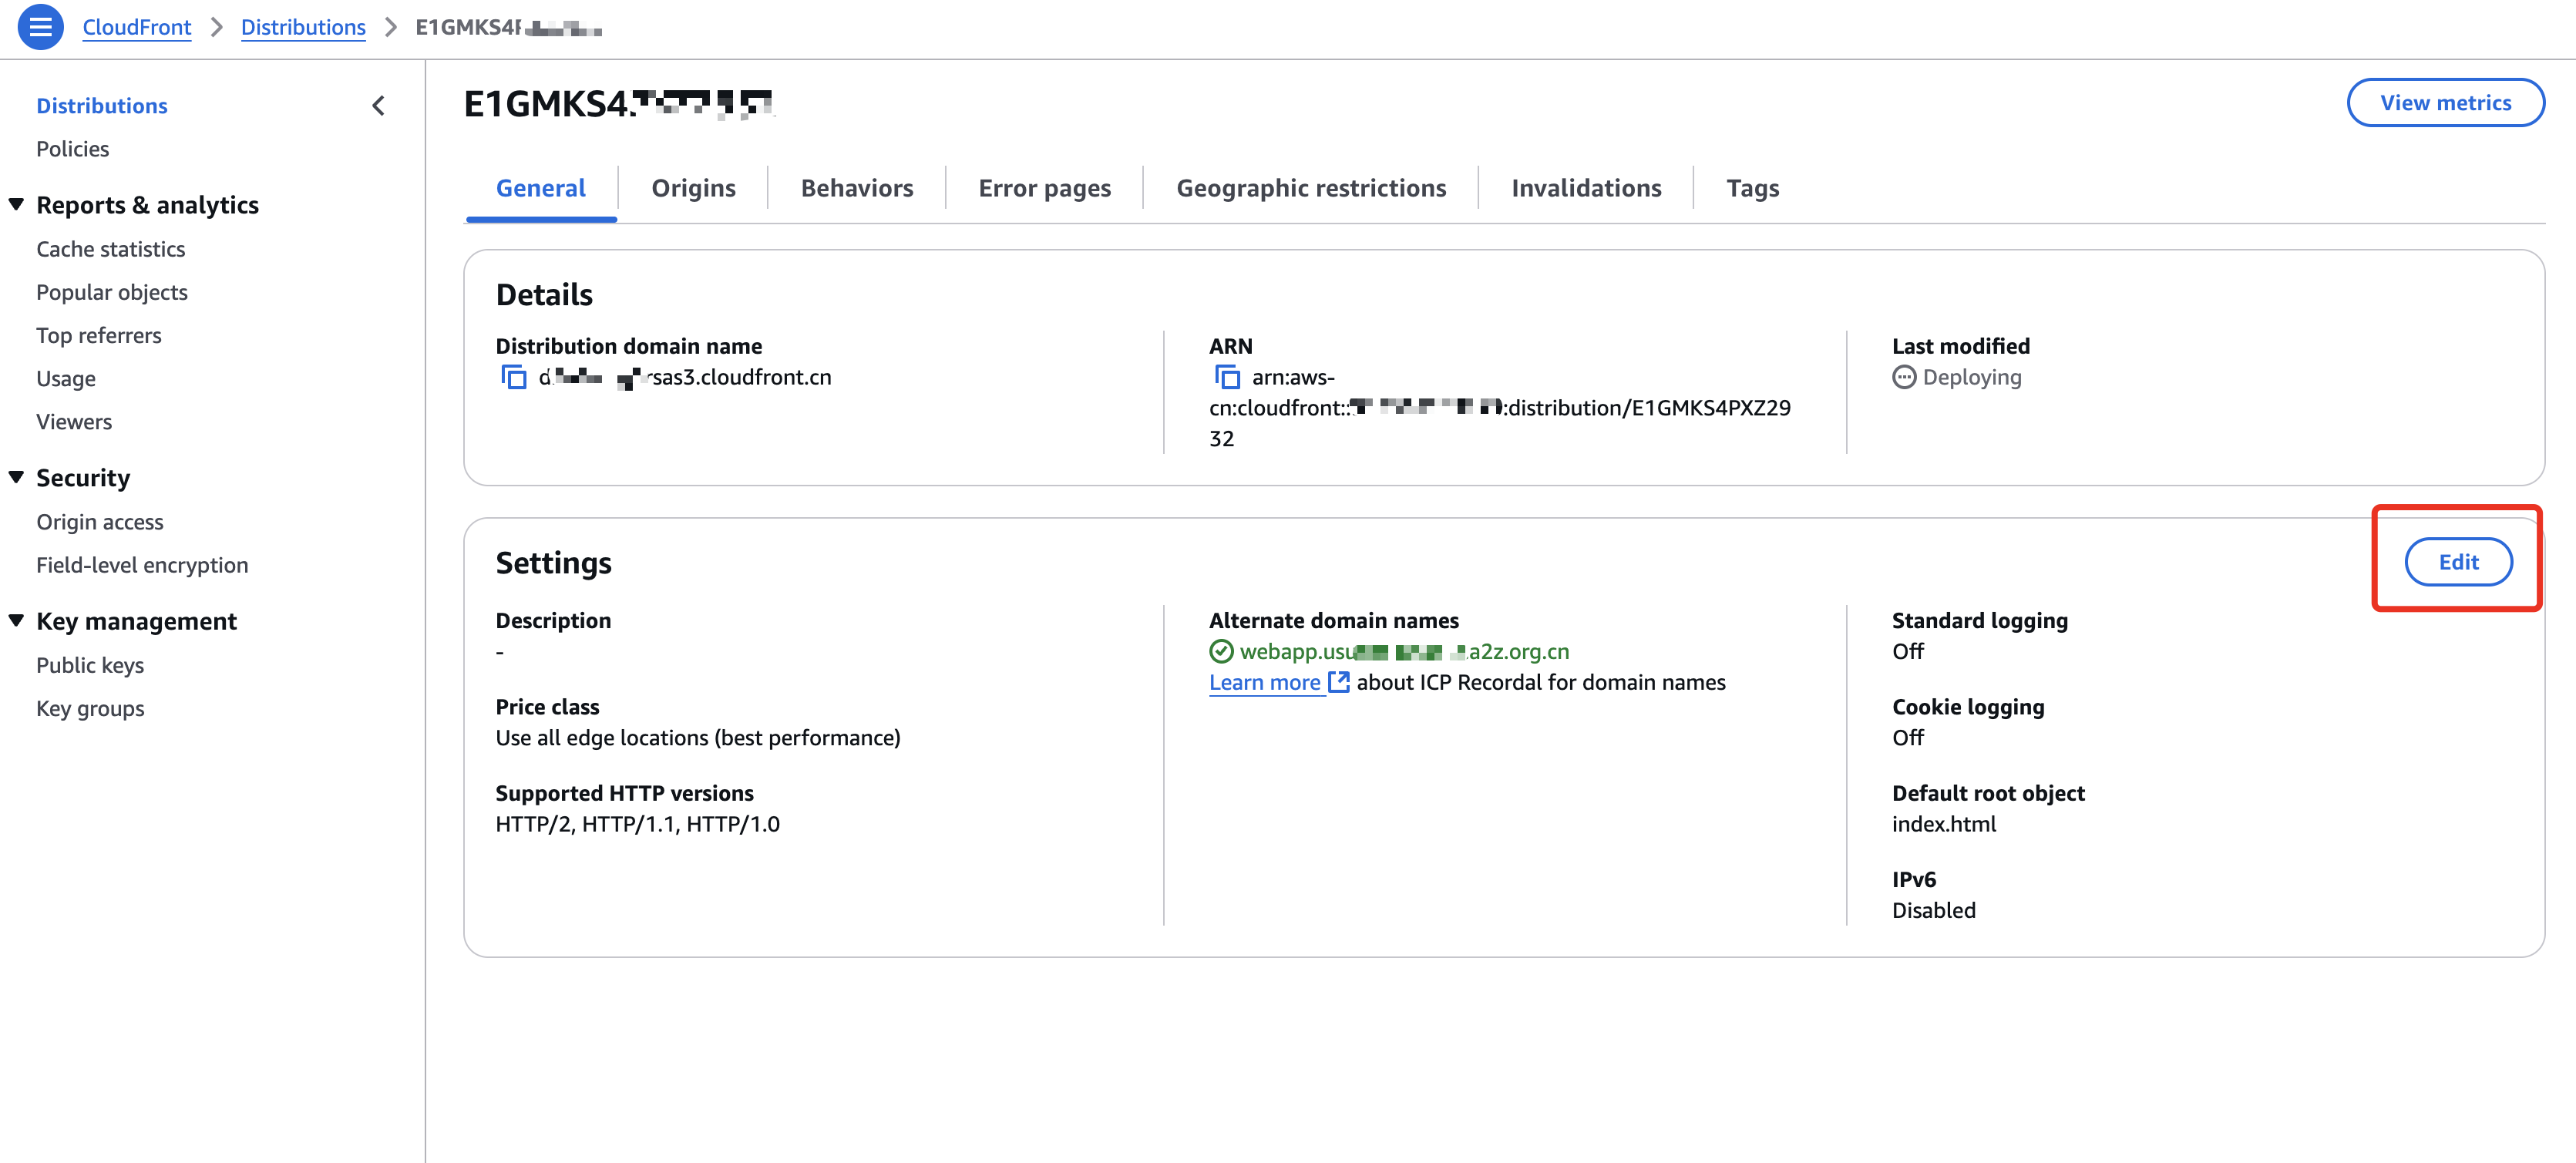Open the Viewers report
Screen dimensions: 2576x1163
tap(74, 421)
